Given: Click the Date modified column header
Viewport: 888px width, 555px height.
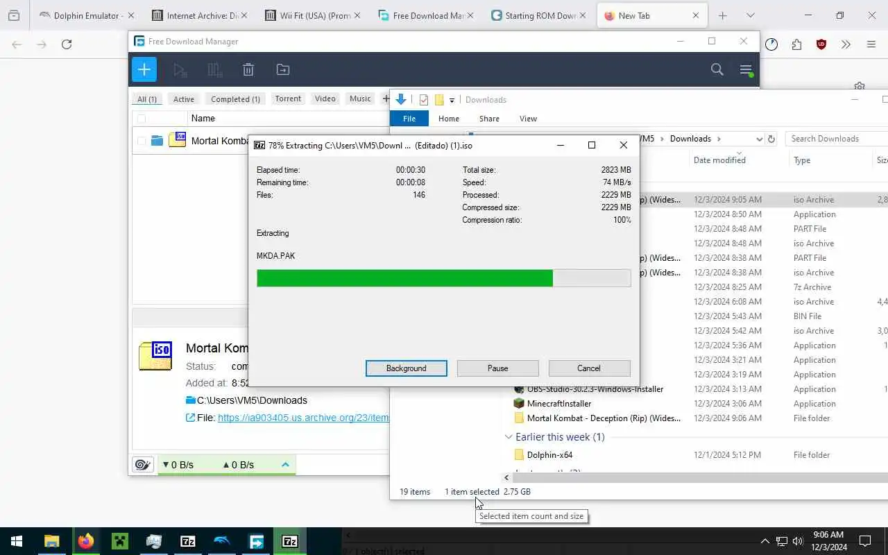Looking at the screenshot, I should coord(719,160).
